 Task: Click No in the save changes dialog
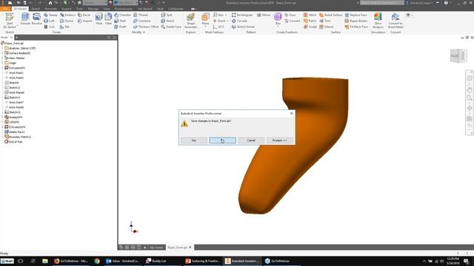(x=222, y=140)
